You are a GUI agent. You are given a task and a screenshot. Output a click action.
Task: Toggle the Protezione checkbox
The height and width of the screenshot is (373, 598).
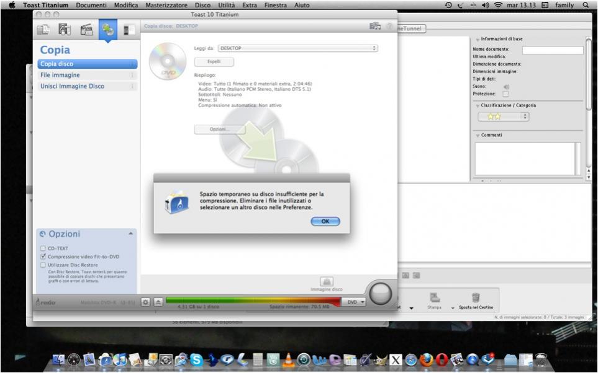pos(505,94)
